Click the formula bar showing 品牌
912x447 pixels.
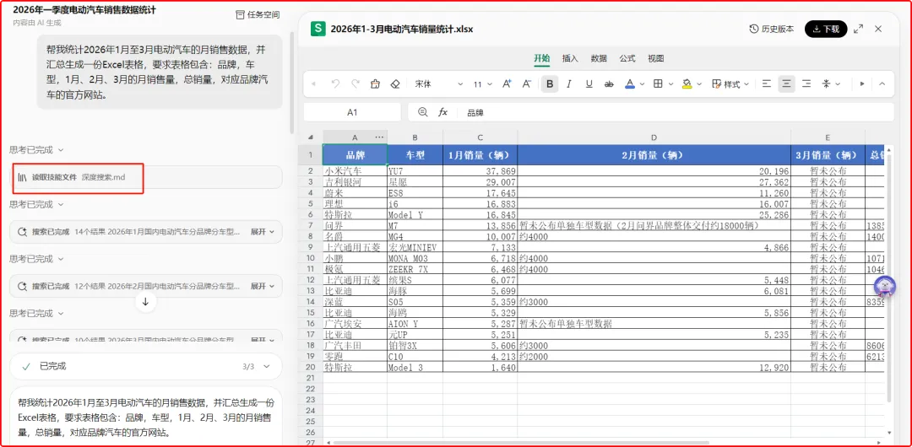coord(675,112)
